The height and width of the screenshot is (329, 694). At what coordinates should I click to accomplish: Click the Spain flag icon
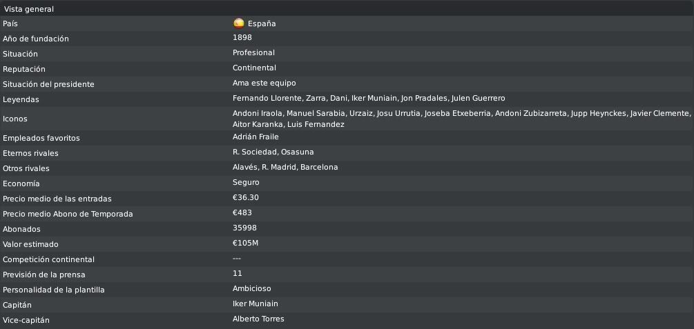tap(238, 23)
